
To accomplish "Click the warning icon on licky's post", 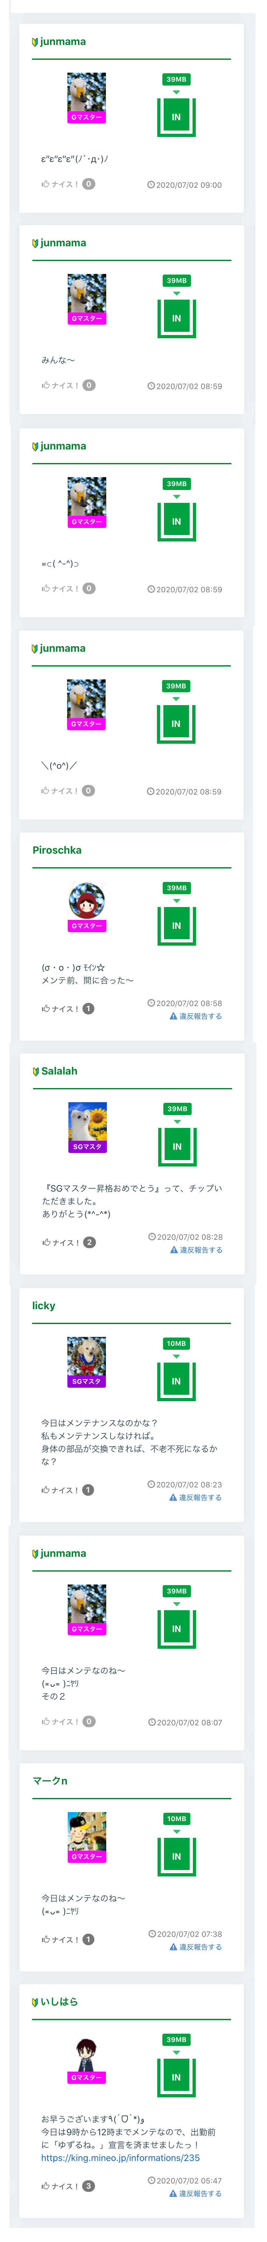I will pos(173,1498).
